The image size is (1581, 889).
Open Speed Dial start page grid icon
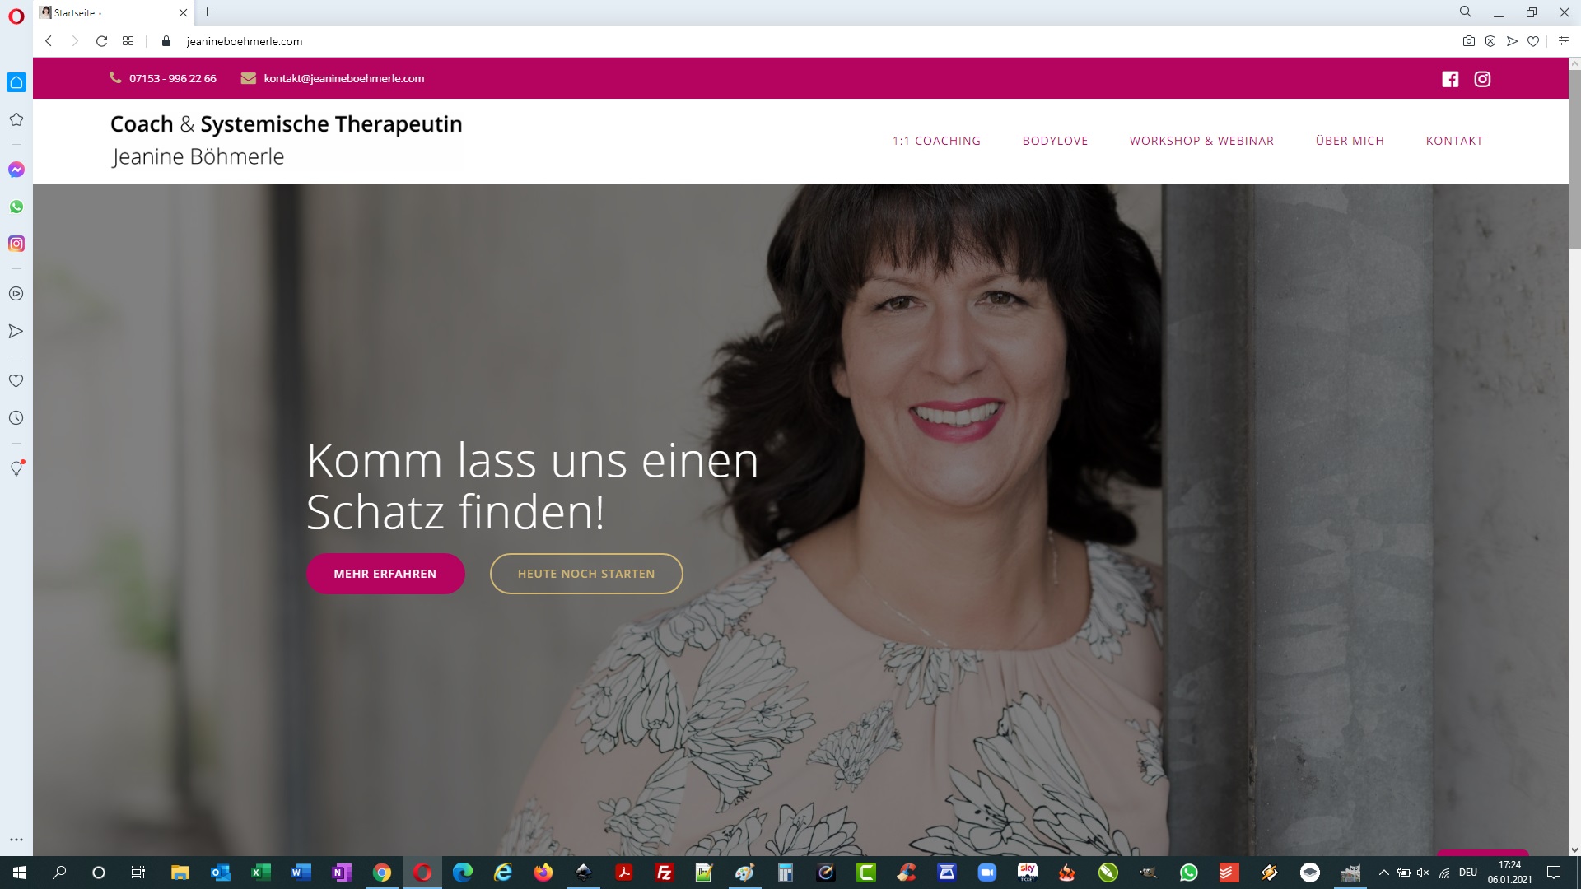click(128, 41)
